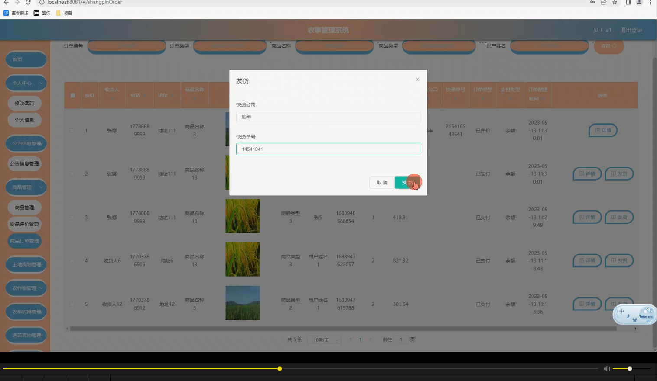
Task: Click 发货 for row 2
Action: [619, 174]
